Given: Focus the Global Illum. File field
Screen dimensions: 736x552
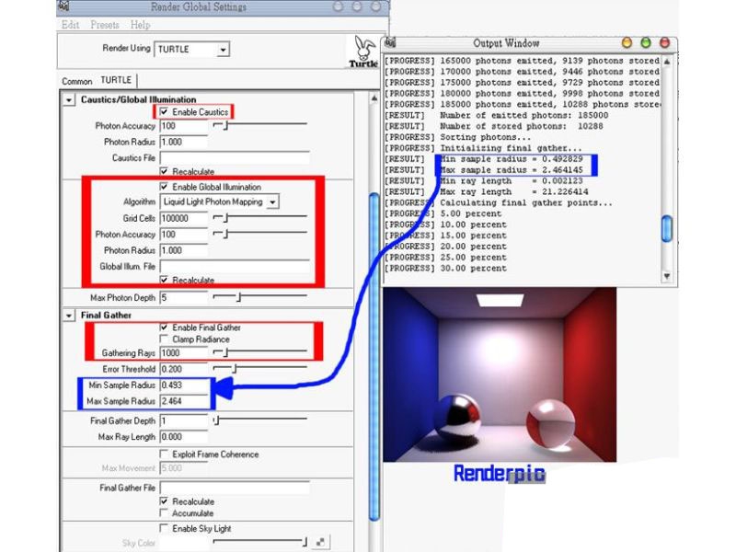Looking at the screenshot, I should click(x=235, y=266).
